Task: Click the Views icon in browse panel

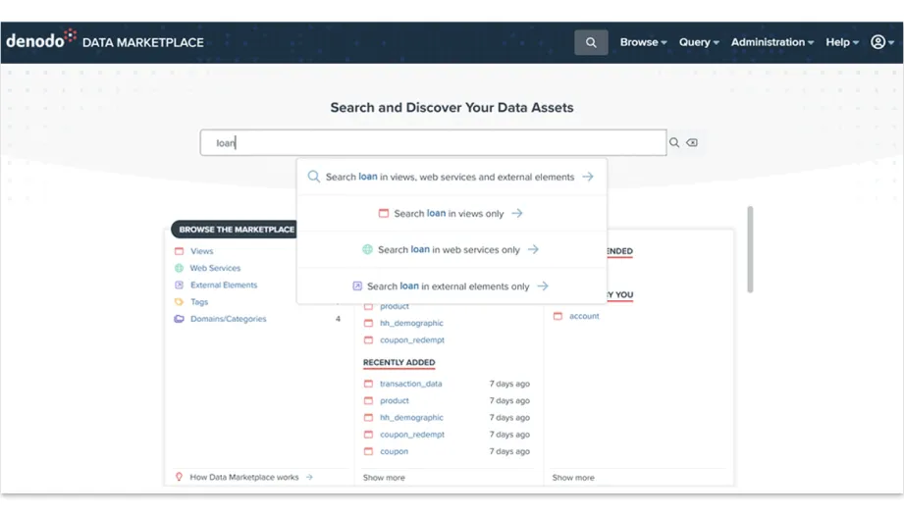Action: [180, 251]
